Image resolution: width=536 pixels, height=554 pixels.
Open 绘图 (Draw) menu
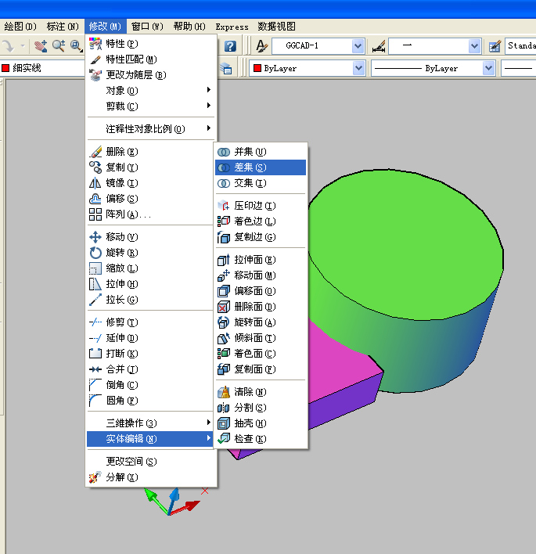coord(20,27)
